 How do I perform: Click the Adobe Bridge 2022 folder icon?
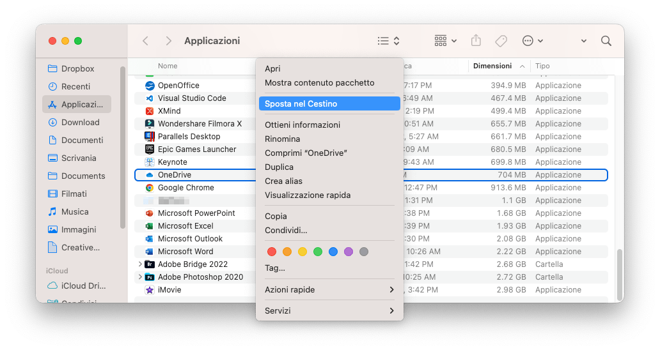click(150, 264)
